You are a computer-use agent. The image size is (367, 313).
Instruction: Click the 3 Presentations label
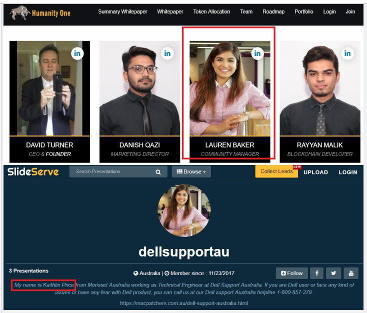[x=28, y=271]
